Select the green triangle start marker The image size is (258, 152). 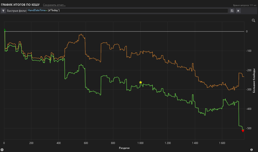pos(5,30)
